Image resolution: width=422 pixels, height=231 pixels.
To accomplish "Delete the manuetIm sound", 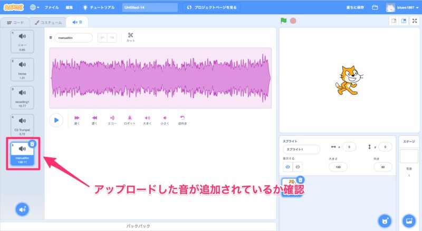I will pyautogui.click(x=32, y=144).
